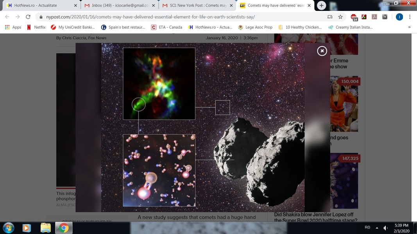417x234 pixels.
Task: Open the Adblock extension icon
Action: click(354, 17)
